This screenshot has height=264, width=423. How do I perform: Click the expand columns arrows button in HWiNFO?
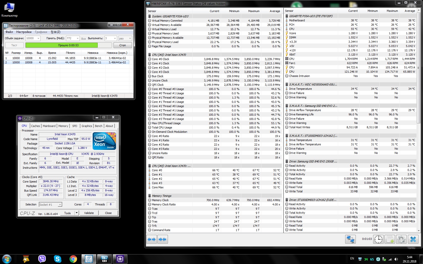(x=152, y=239)
